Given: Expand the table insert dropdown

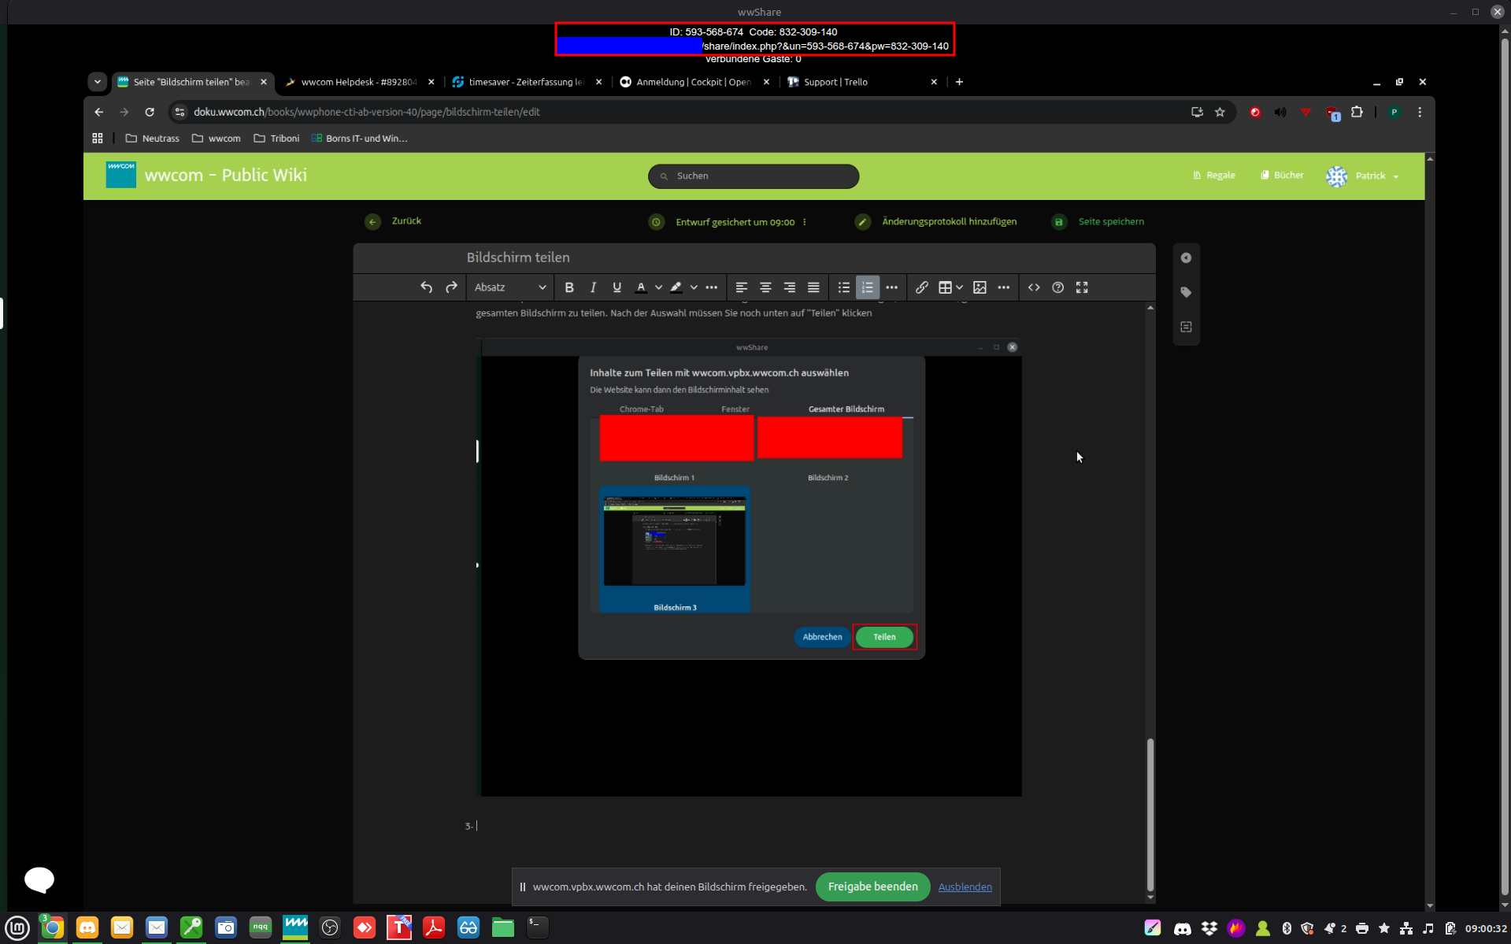Looking at the screenshot, I should 959,287.
